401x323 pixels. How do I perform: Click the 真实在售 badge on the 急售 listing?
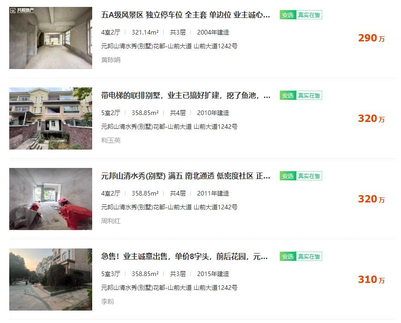click(x=309, y=256)
